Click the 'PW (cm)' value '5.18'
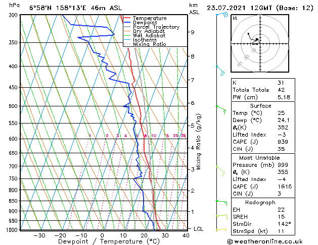The width and height of the screenshot is (318, 245). click(x=284, y=97)
